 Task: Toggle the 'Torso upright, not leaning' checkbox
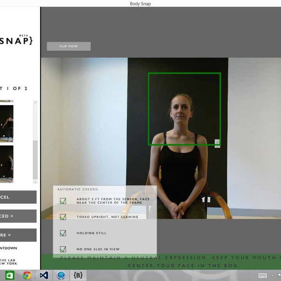click(63, 217)
